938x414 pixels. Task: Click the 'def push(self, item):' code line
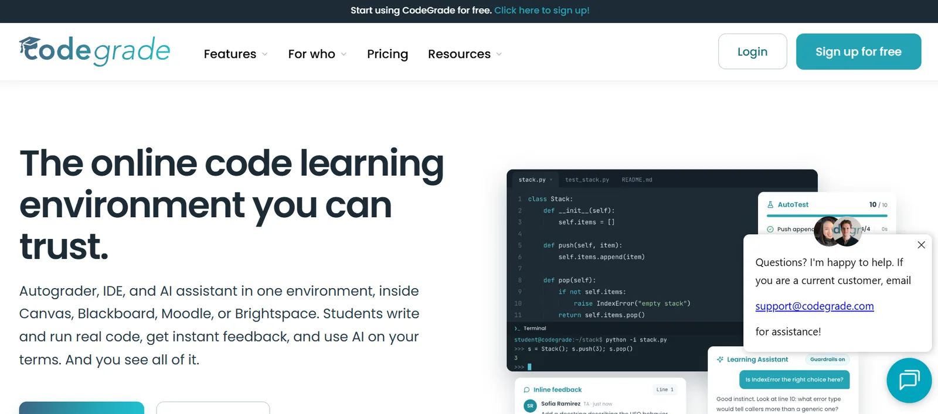pos(582,245)
